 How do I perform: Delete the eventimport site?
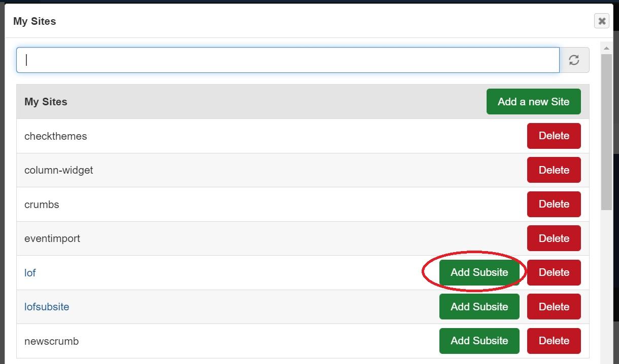tap(554, 238)
